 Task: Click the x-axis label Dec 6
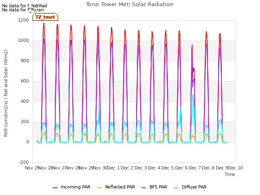tap(181, 168)
